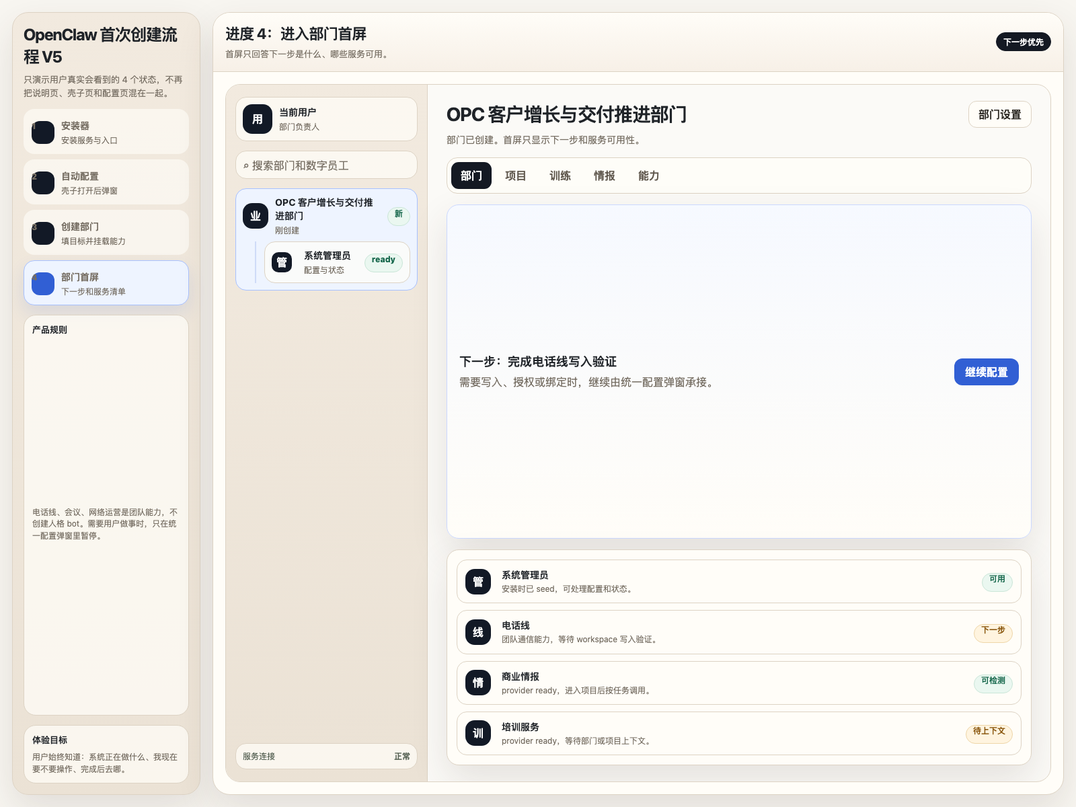Click the search magnifier icon
The width and height of the screenshot is (1076, 807).
click(246, 166)
